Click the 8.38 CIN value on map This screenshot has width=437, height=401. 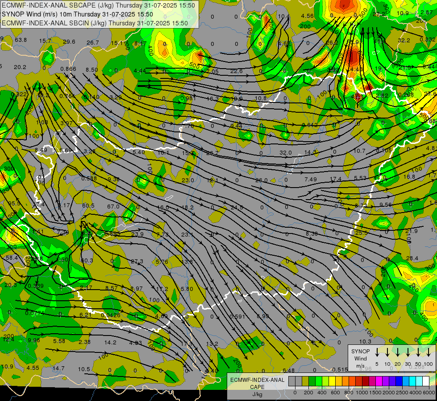[312, 233]
